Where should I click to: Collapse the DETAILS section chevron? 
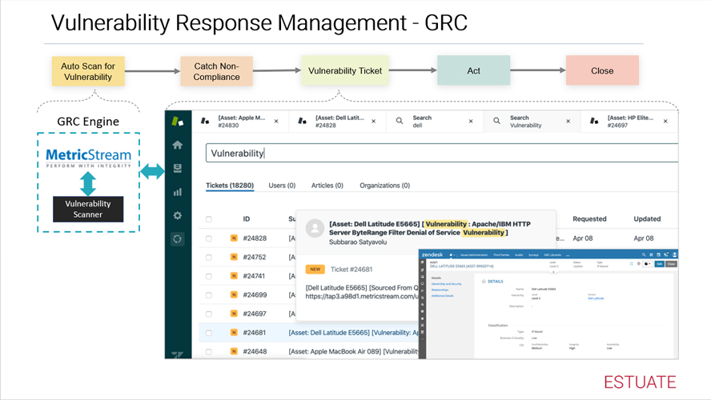point(484,282)
